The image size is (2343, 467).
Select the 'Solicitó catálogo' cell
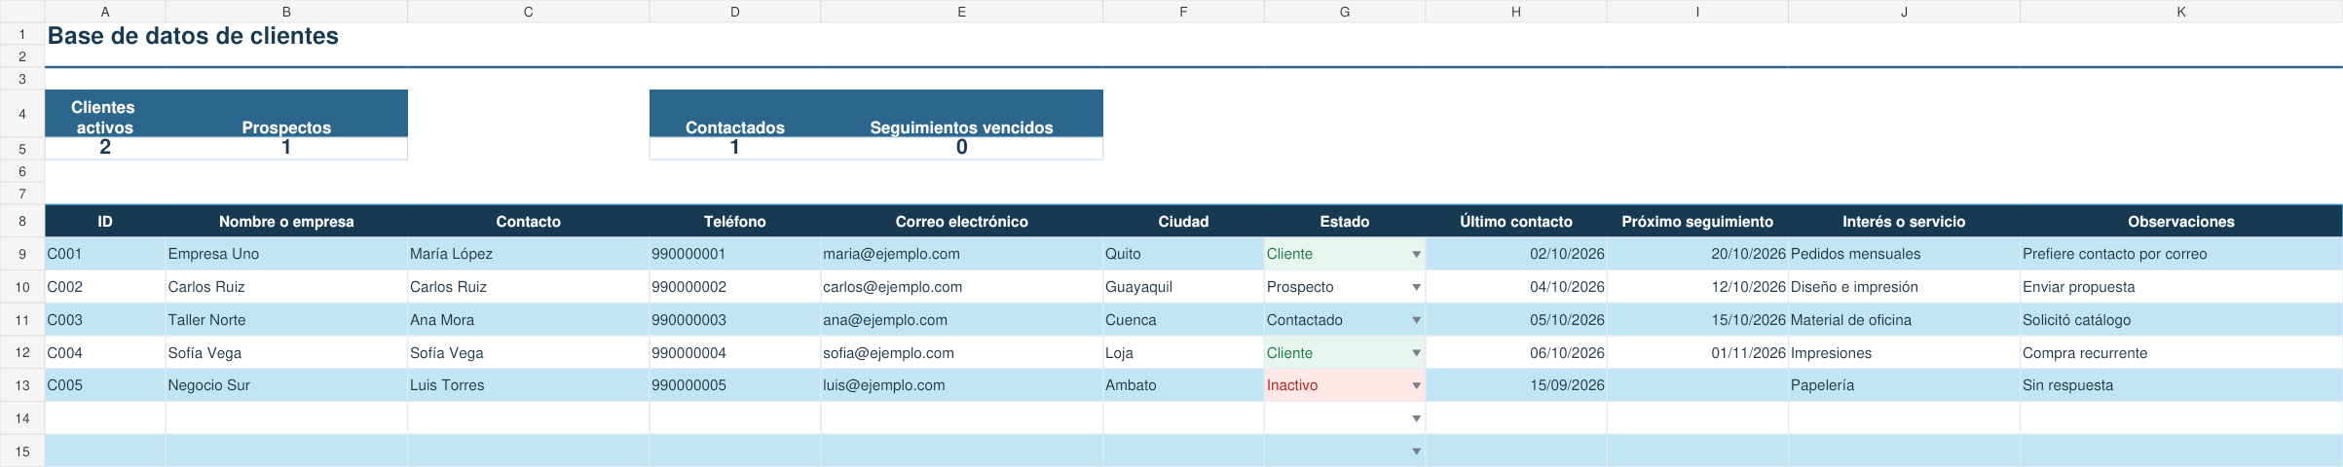coord(2181,320)
